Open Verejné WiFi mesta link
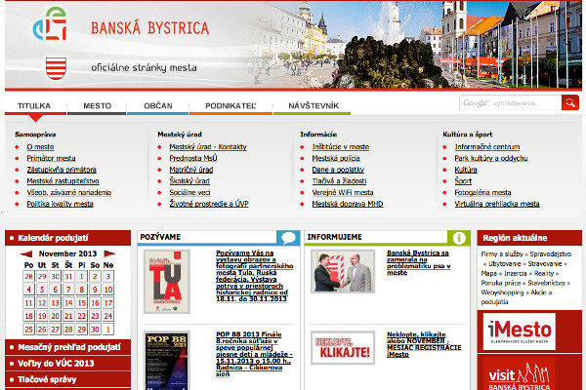 [343, 193]
